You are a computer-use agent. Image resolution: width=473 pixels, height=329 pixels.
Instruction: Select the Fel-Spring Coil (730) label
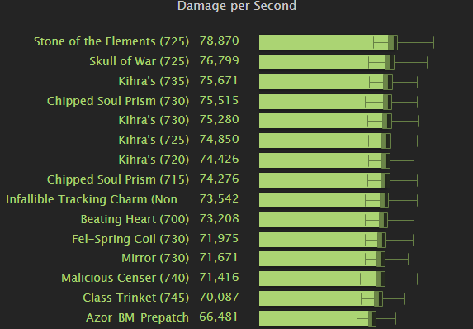[x=130, y=239]
